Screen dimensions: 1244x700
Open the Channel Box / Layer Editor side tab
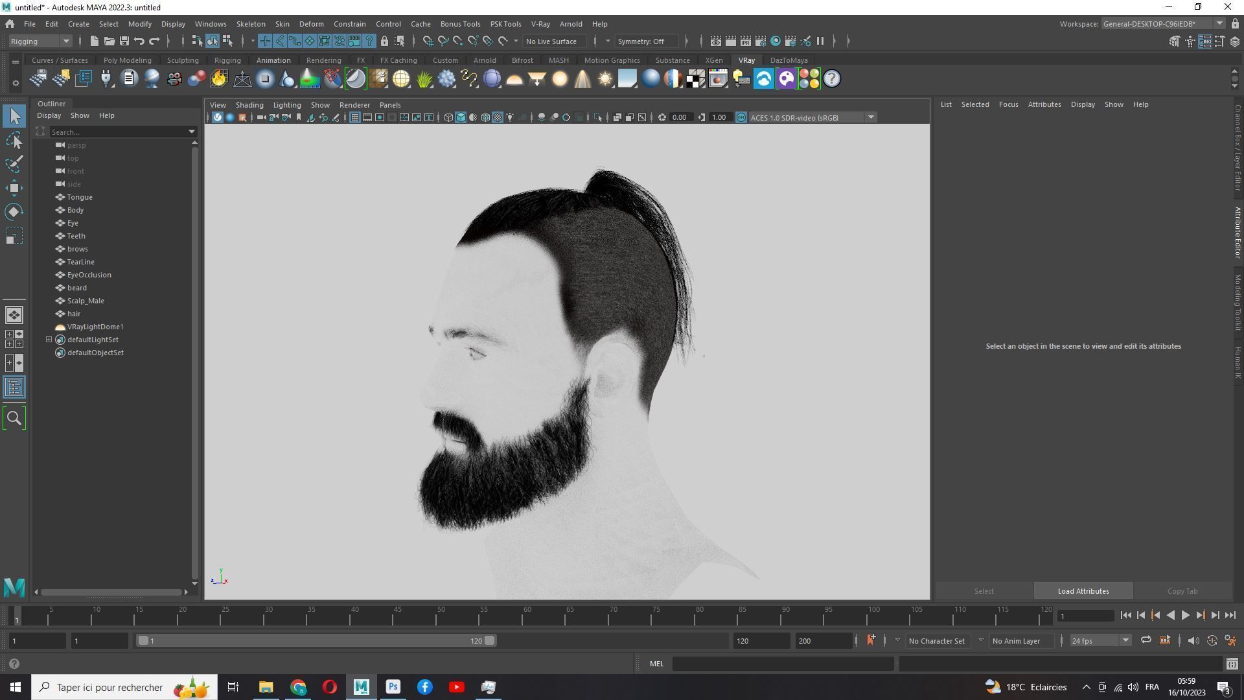1238,147
